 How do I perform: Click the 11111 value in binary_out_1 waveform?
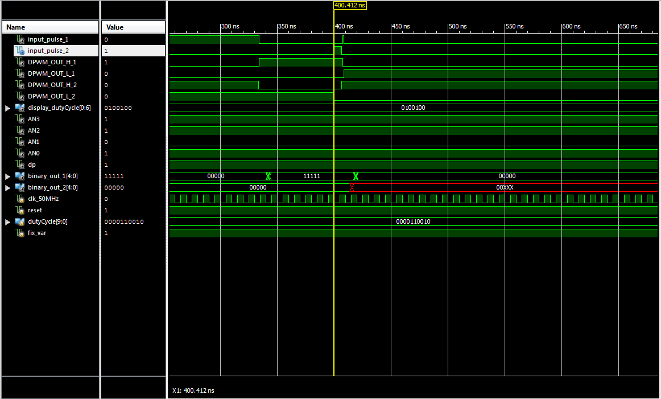[312, 176]
